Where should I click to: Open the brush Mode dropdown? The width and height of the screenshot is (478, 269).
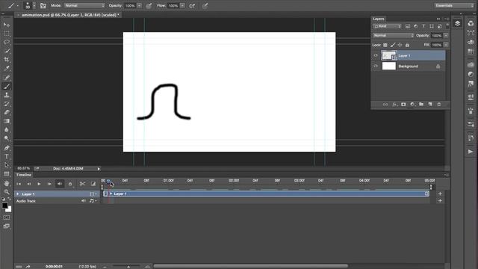tap(84, 5)
